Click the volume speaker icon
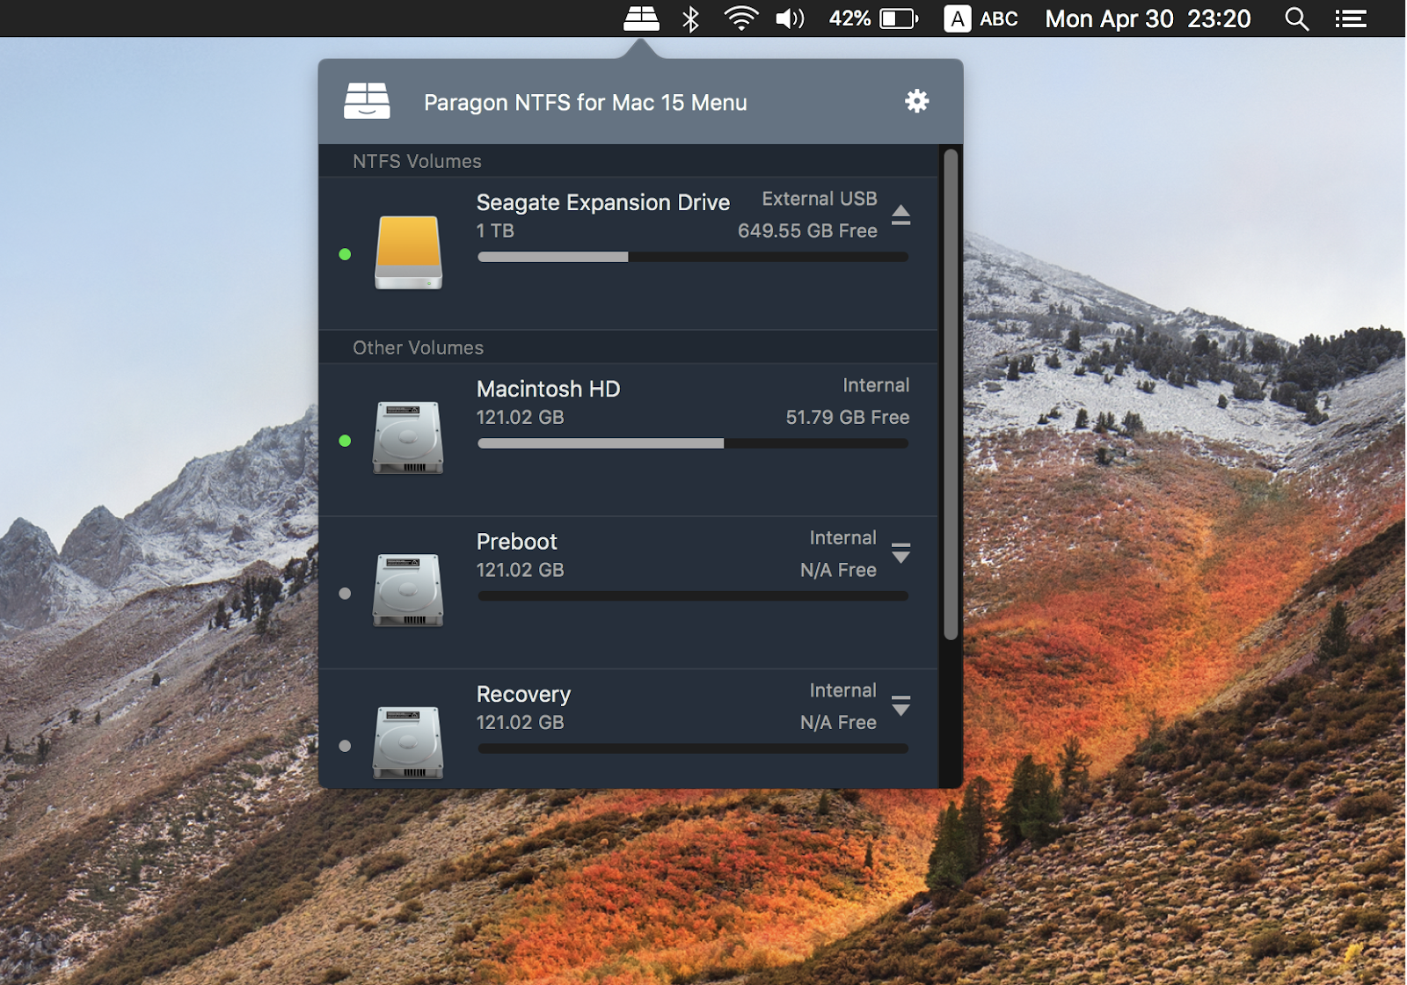 coord(790,18)
